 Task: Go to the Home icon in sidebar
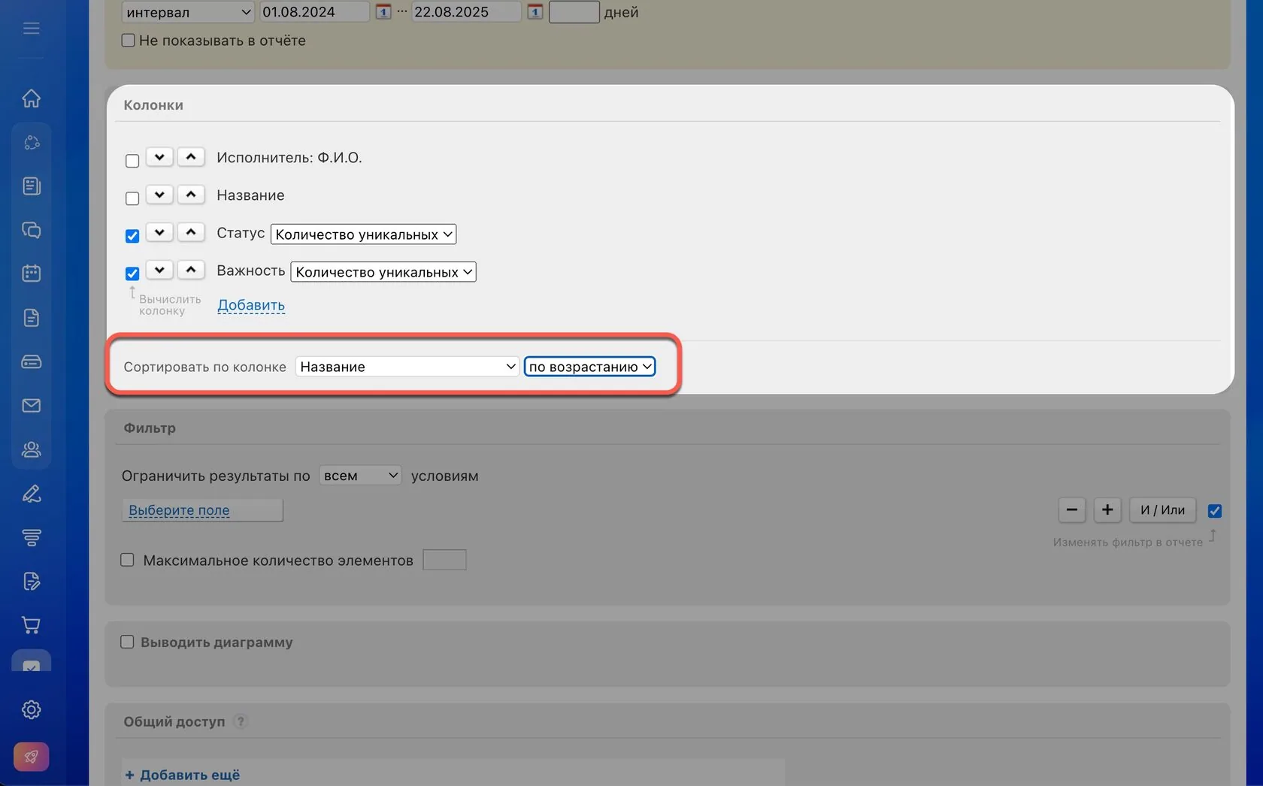[x=31, y=98]
